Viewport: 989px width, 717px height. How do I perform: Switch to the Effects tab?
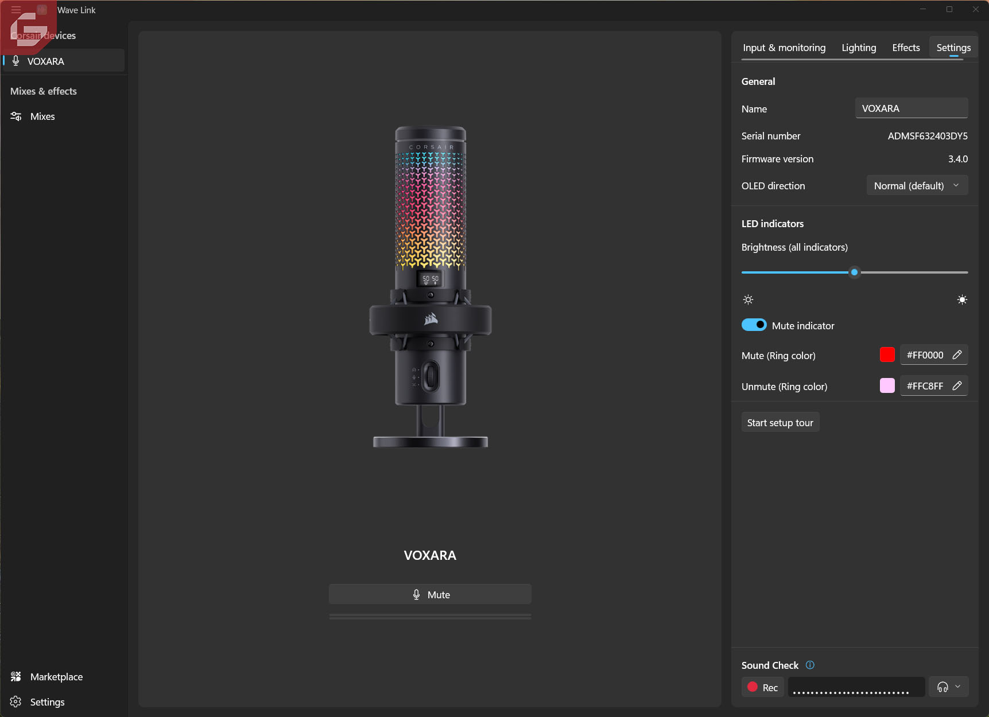click(x=906, y=48)
